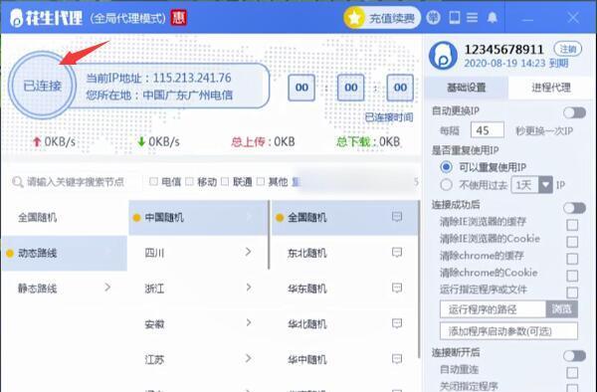Open the 帮 help icon in title bar

click(x=433, y=18)
